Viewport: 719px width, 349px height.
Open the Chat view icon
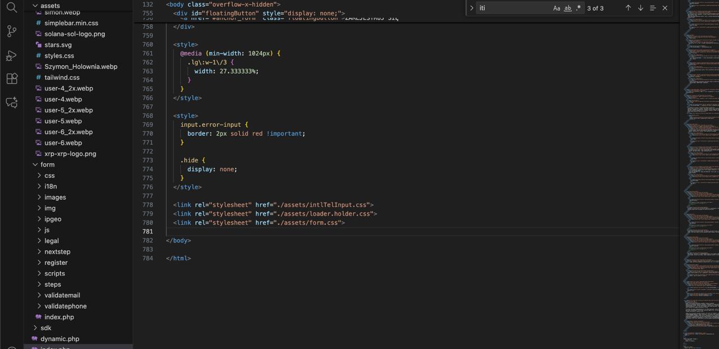pos(12,102)
